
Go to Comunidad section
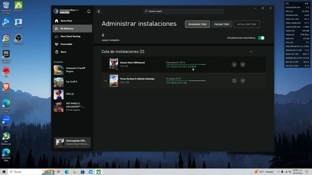point(72,44)
